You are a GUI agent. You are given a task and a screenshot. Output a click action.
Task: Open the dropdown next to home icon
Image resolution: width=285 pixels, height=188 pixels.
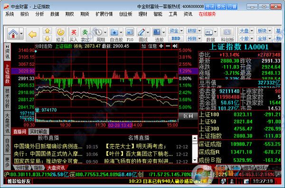click(21, 34)
